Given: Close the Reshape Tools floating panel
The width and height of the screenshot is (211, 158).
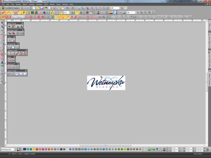Looking at the screenshot, I should pyautogui.click(x=23, y=30).
